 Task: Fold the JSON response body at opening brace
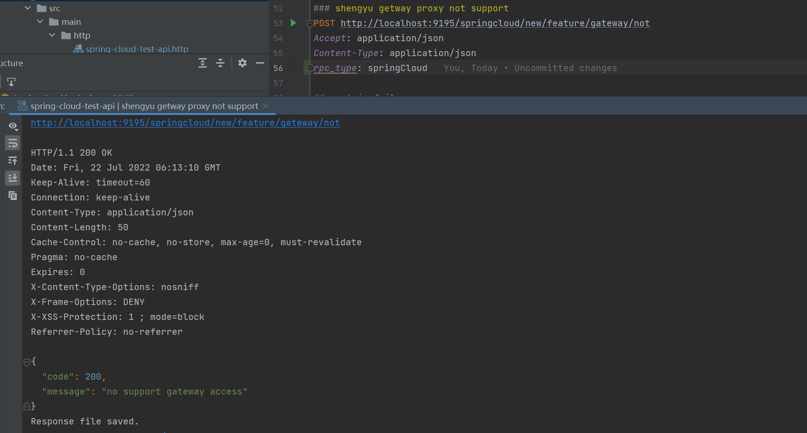27,362
